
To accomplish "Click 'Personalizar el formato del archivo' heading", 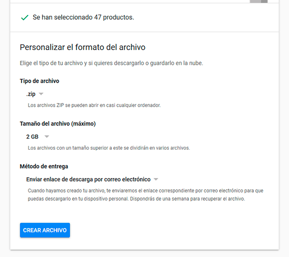I will [x=82, y=47].
